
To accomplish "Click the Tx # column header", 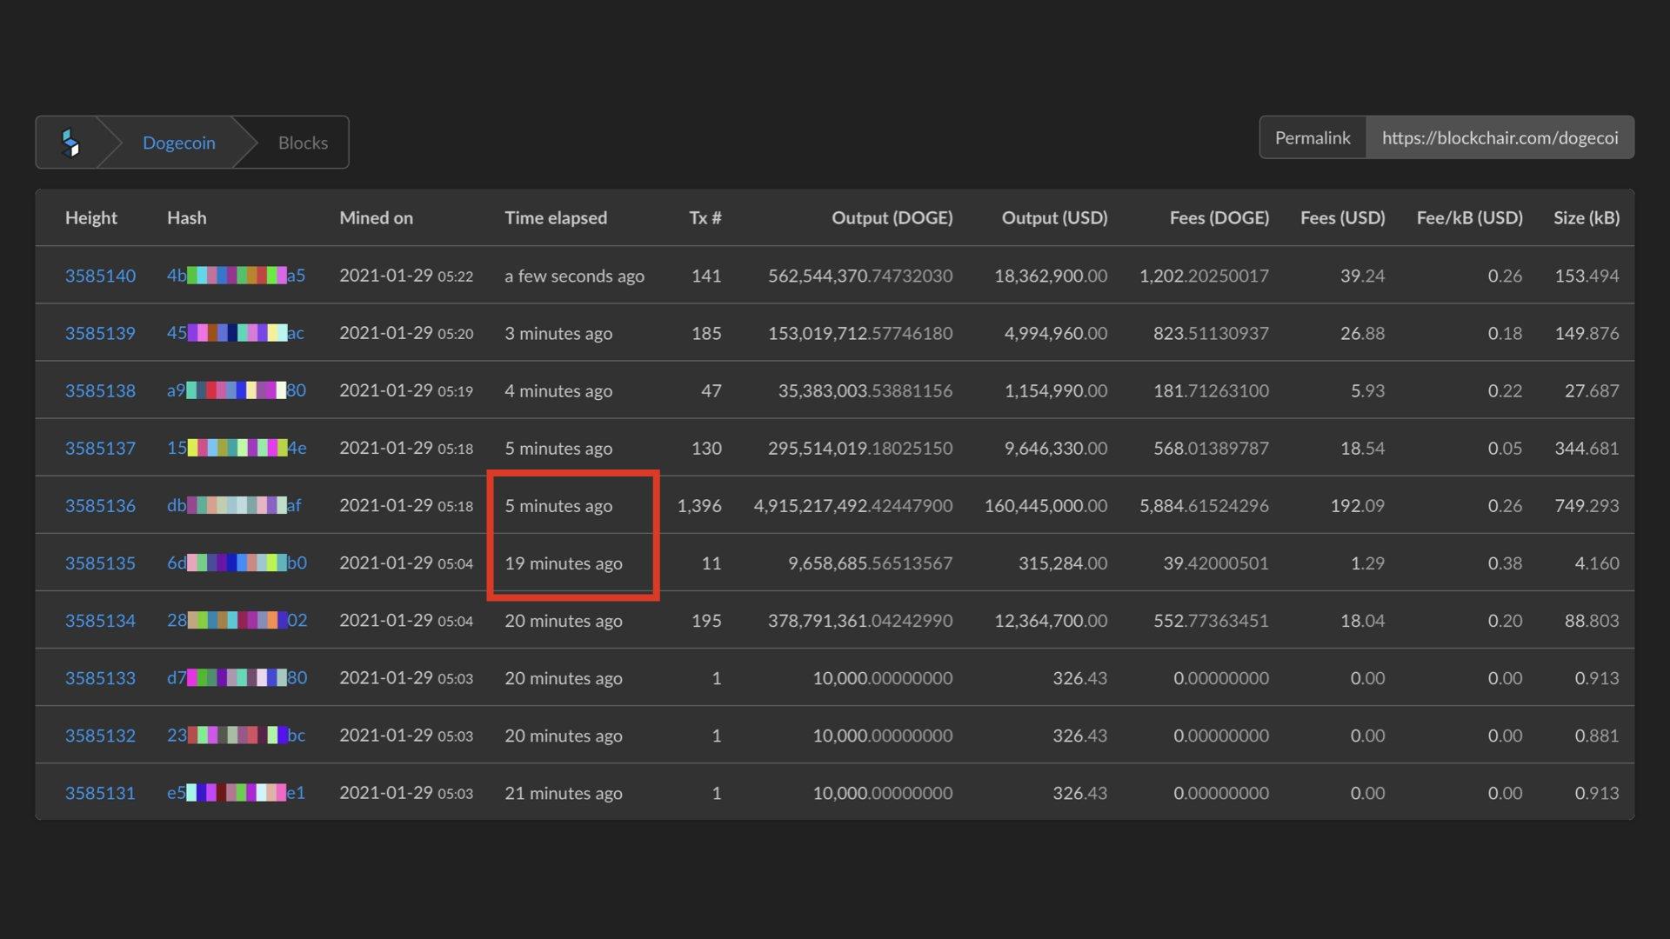I will (705, 218).
